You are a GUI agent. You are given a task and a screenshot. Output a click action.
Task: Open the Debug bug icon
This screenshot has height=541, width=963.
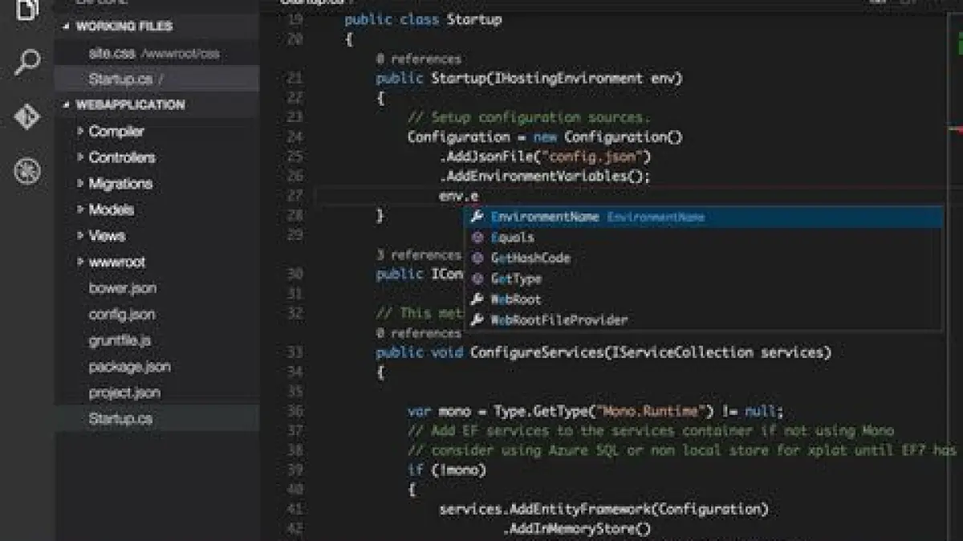point(27,171)
